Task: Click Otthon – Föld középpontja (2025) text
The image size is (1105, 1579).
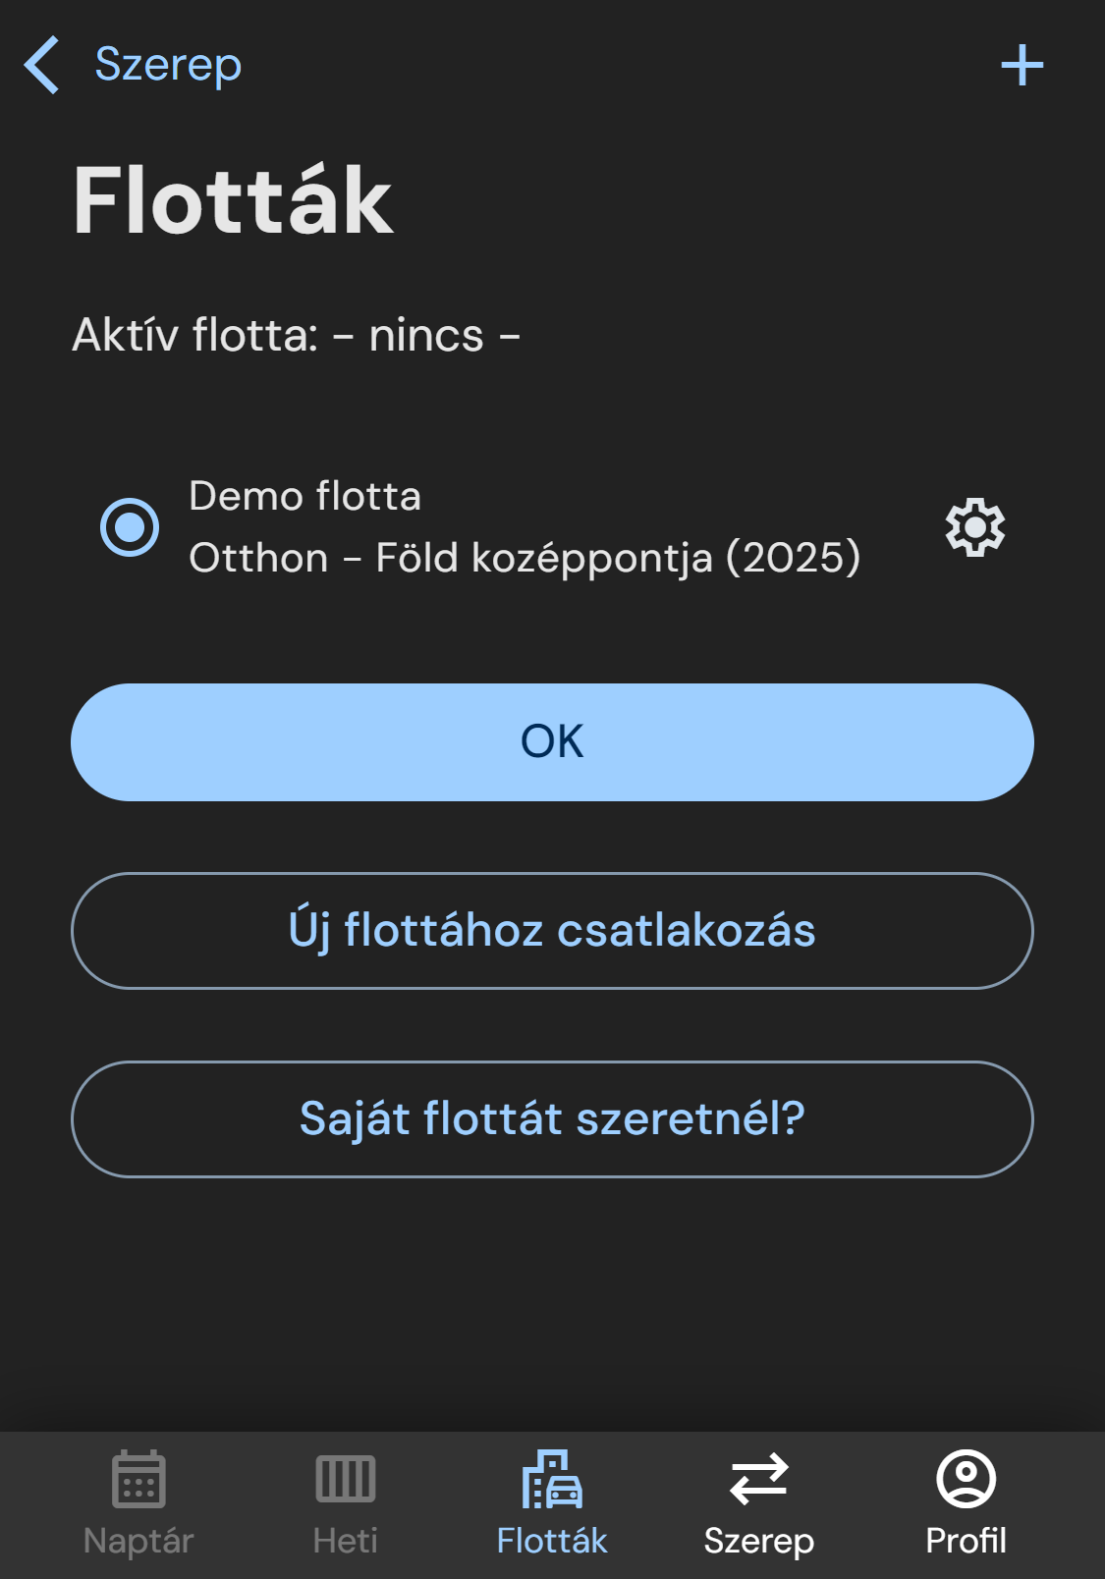Action: (525, 558)
